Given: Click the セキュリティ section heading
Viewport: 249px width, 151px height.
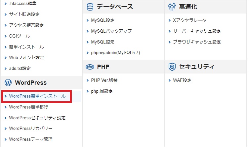Looking at the screenshot, I should point(197,67).
